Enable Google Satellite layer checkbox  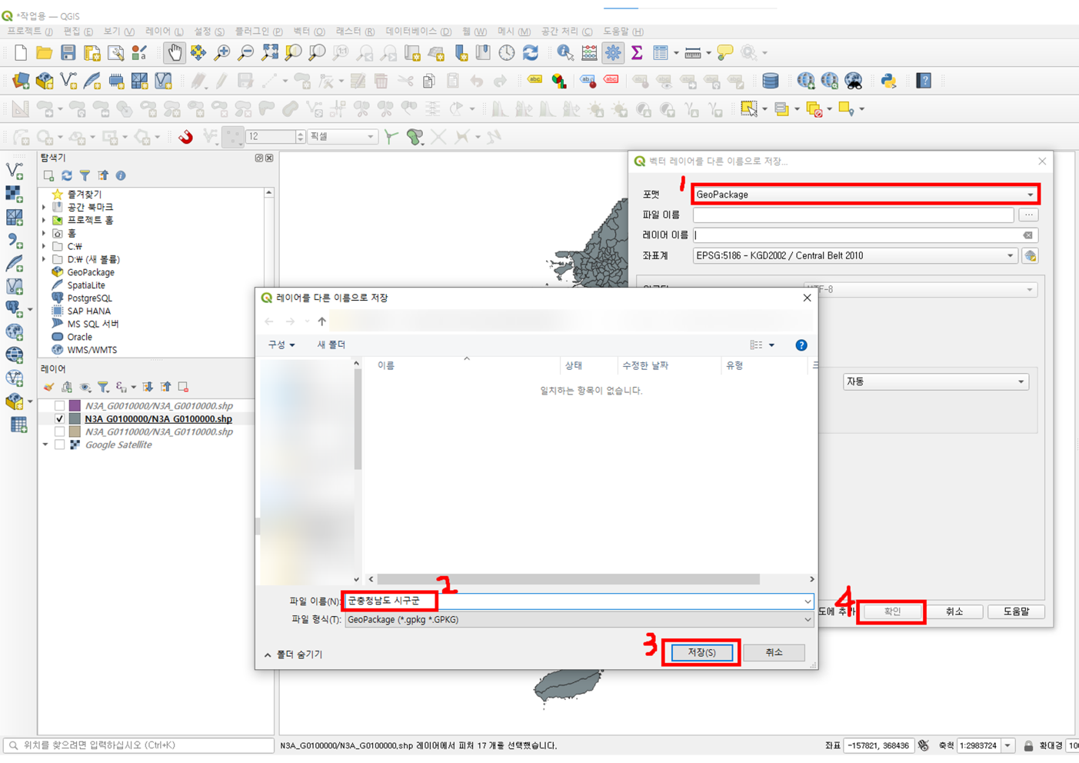pos(59,445)
